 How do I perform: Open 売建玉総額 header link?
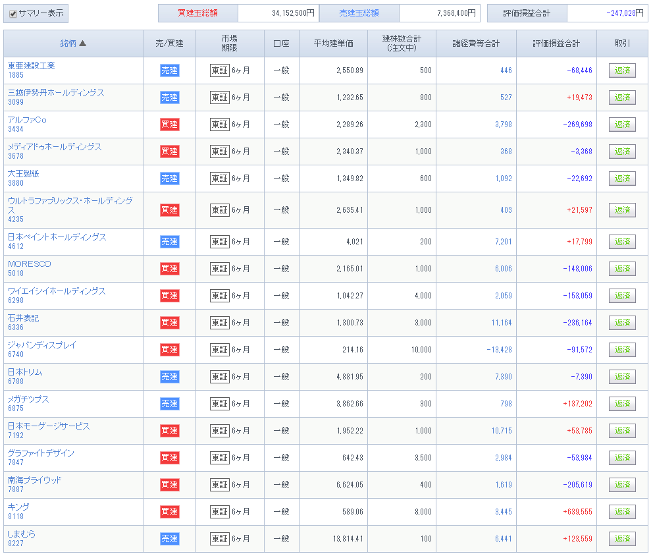(x=359, y=13)
